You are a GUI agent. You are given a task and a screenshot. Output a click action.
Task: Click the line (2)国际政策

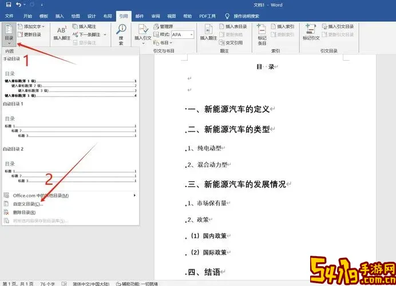(x=210, y=252)
